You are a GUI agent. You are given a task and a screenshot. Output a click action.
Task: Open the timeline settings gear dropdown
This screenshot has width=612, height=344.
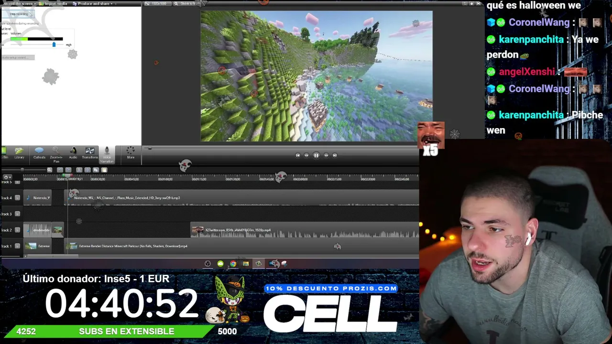click(x=7, y=178)
